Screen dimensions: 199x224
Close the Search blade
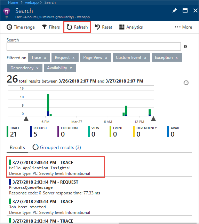click(x=196, y=10)
